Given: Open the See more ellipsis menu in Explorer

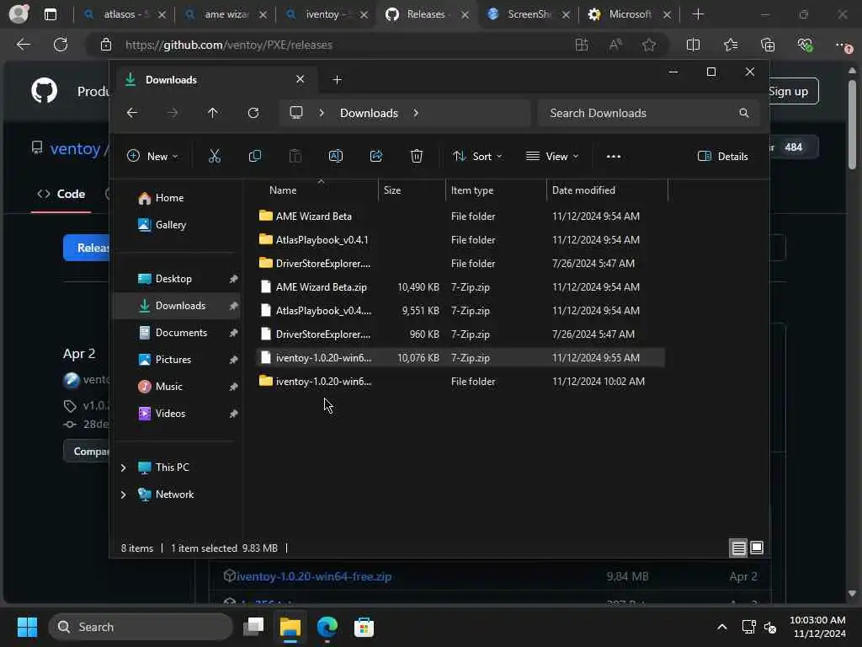Looking at the screenshot, I should pyautogui.click(x=614, y=156).
